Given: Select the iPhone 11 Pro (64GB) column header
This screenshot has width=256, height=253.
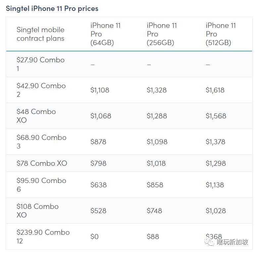Looking at the screenshot, I should point(105,34).
